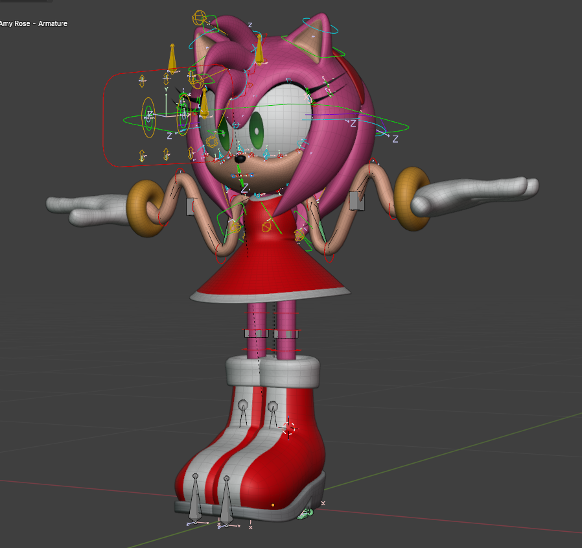Select the gray elbow cube on the right arm

click(x=356, y=200)
